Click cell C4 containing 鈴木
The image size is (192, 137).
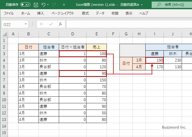click(x=49, y=60)
